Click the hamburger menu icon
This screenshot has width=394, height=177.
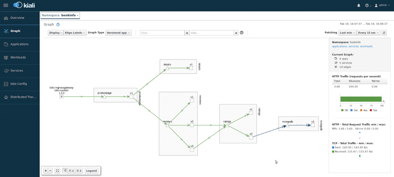[6, 5]
